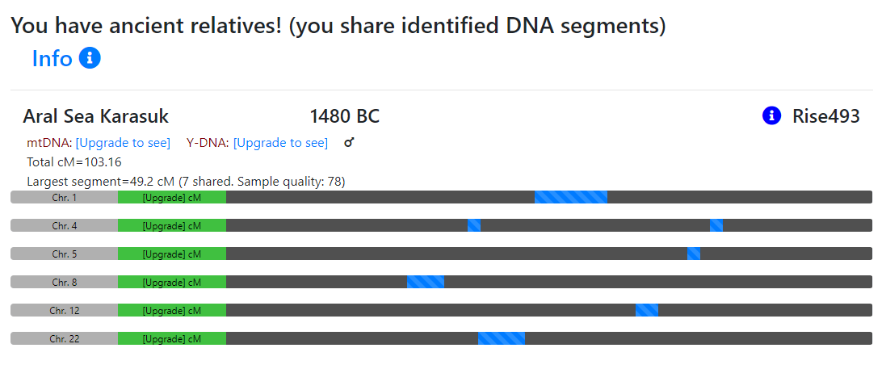Click the blue info icon next to Rise493
This screenshot has height=369, width=886.
[x=771, y=116]
